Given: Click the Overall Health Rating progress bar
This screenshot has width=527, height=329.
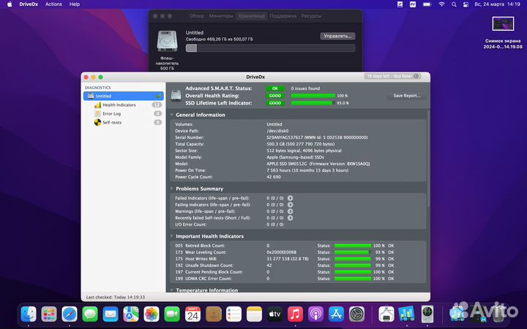Looking at the screenshot, I should (x=313, y=96).
